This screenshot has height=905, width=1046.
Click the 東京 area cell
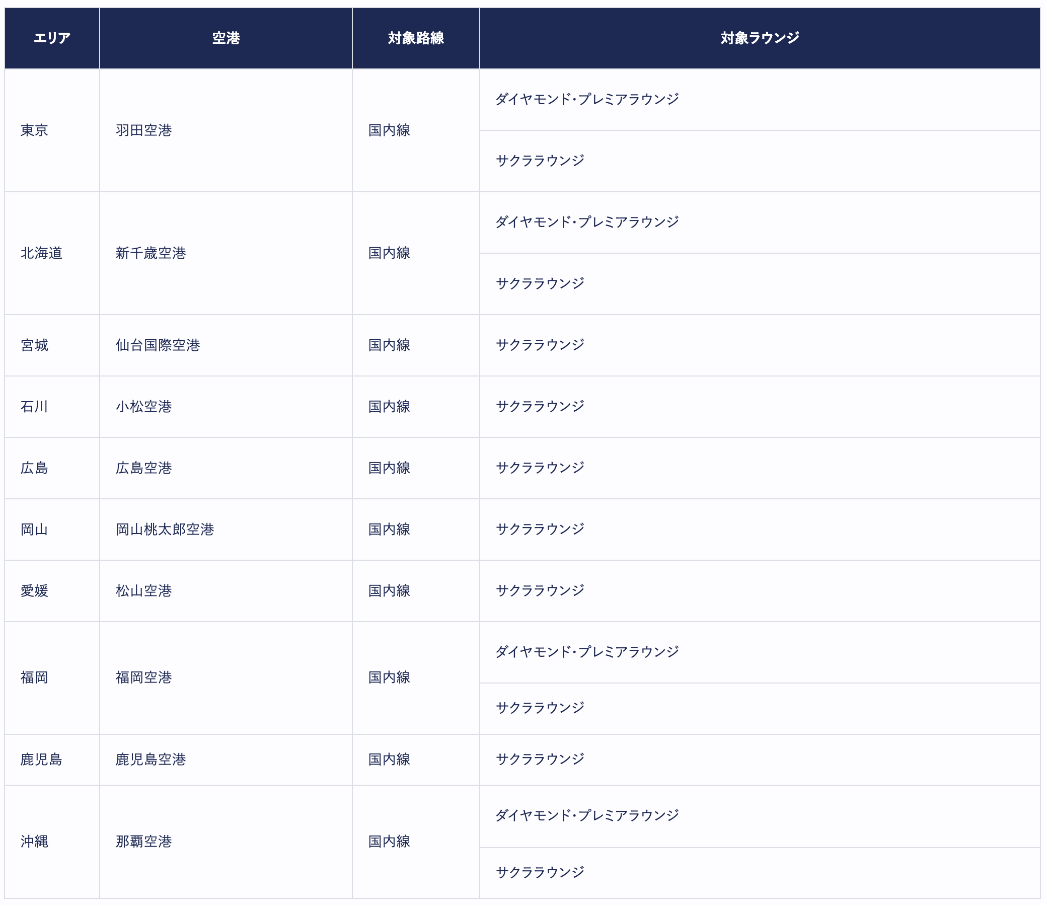tap(34, 130)
